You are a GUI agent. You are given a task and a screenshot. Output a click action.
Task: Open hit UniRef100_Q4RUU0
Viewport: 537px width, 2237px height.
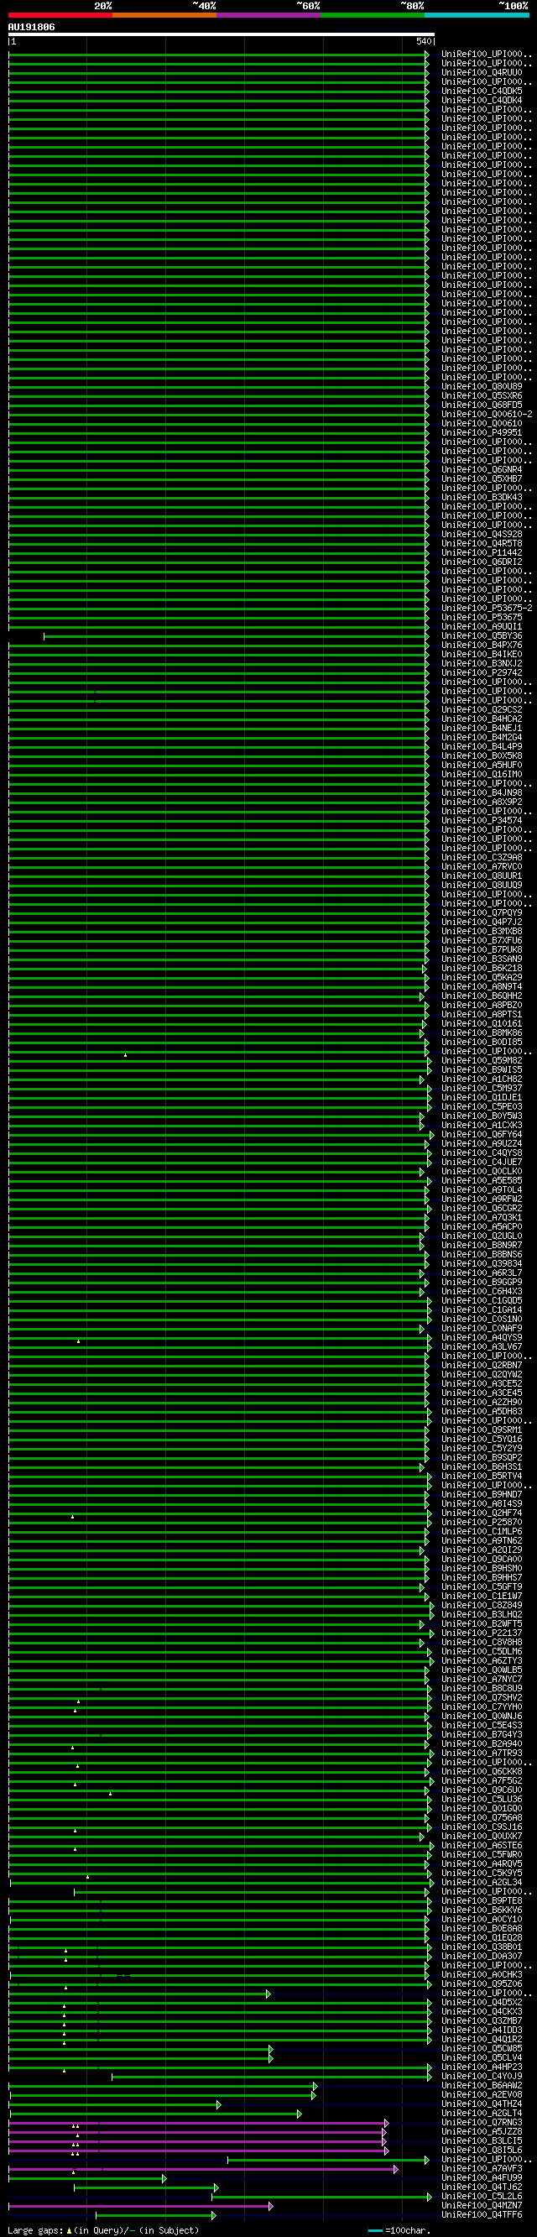click(482, 73)
